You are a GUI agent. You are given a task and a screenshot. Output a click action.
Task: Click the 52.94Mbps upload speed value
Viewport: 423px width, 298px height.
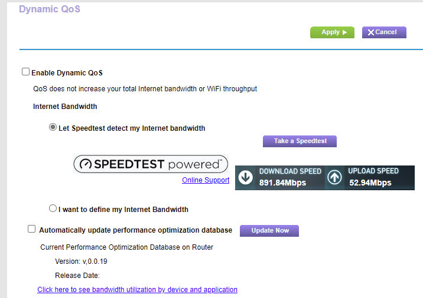370,183
